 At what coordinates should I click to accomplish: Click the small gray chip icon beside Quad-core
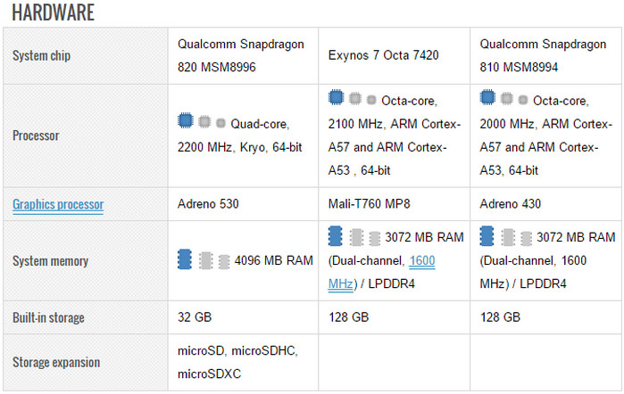[220, 121]
